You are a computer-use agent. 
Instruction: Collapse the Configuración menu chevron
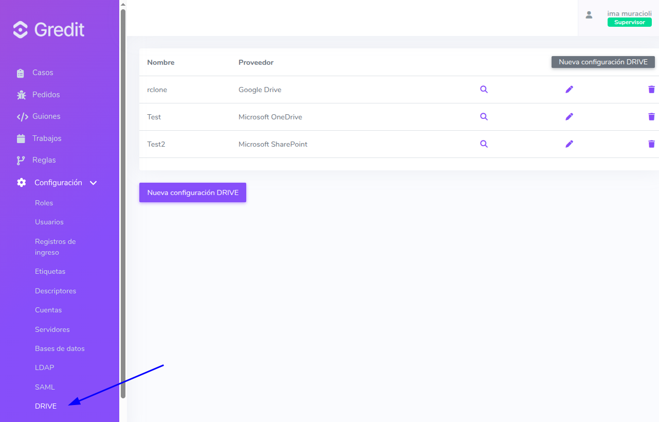point(94,183)
